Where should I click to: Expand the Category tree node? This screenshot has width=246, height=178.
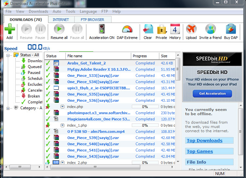[x=8, y=108]
